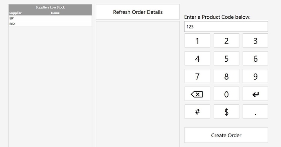Tap keypad number 8

pos(226,76)
